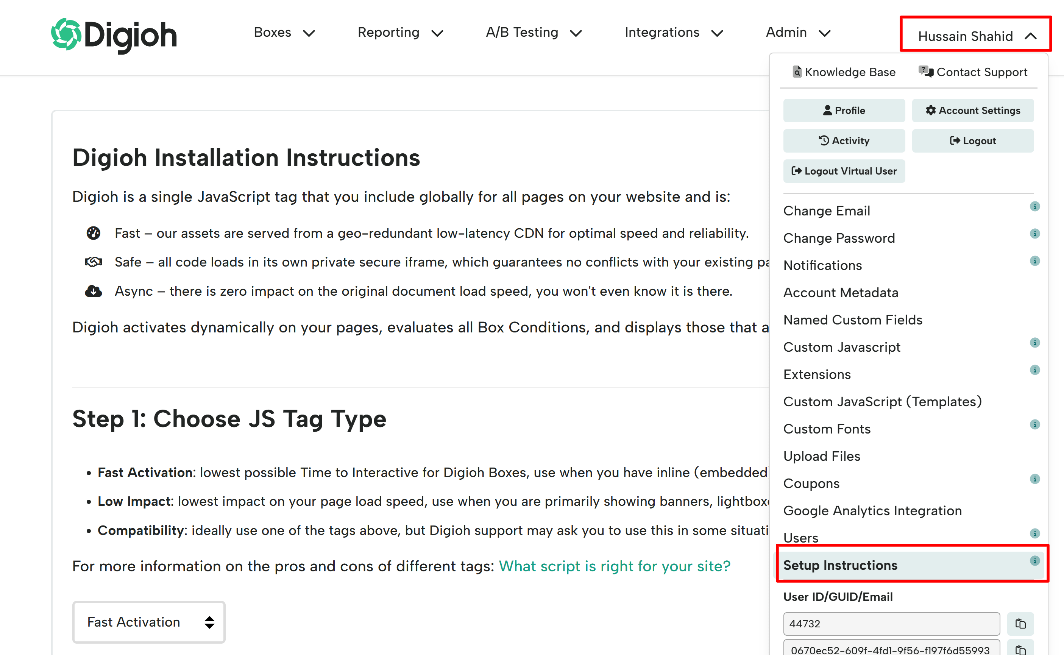Screen dimensions: 1064x655
Task: Open Account Metadata
Action: 841,293
